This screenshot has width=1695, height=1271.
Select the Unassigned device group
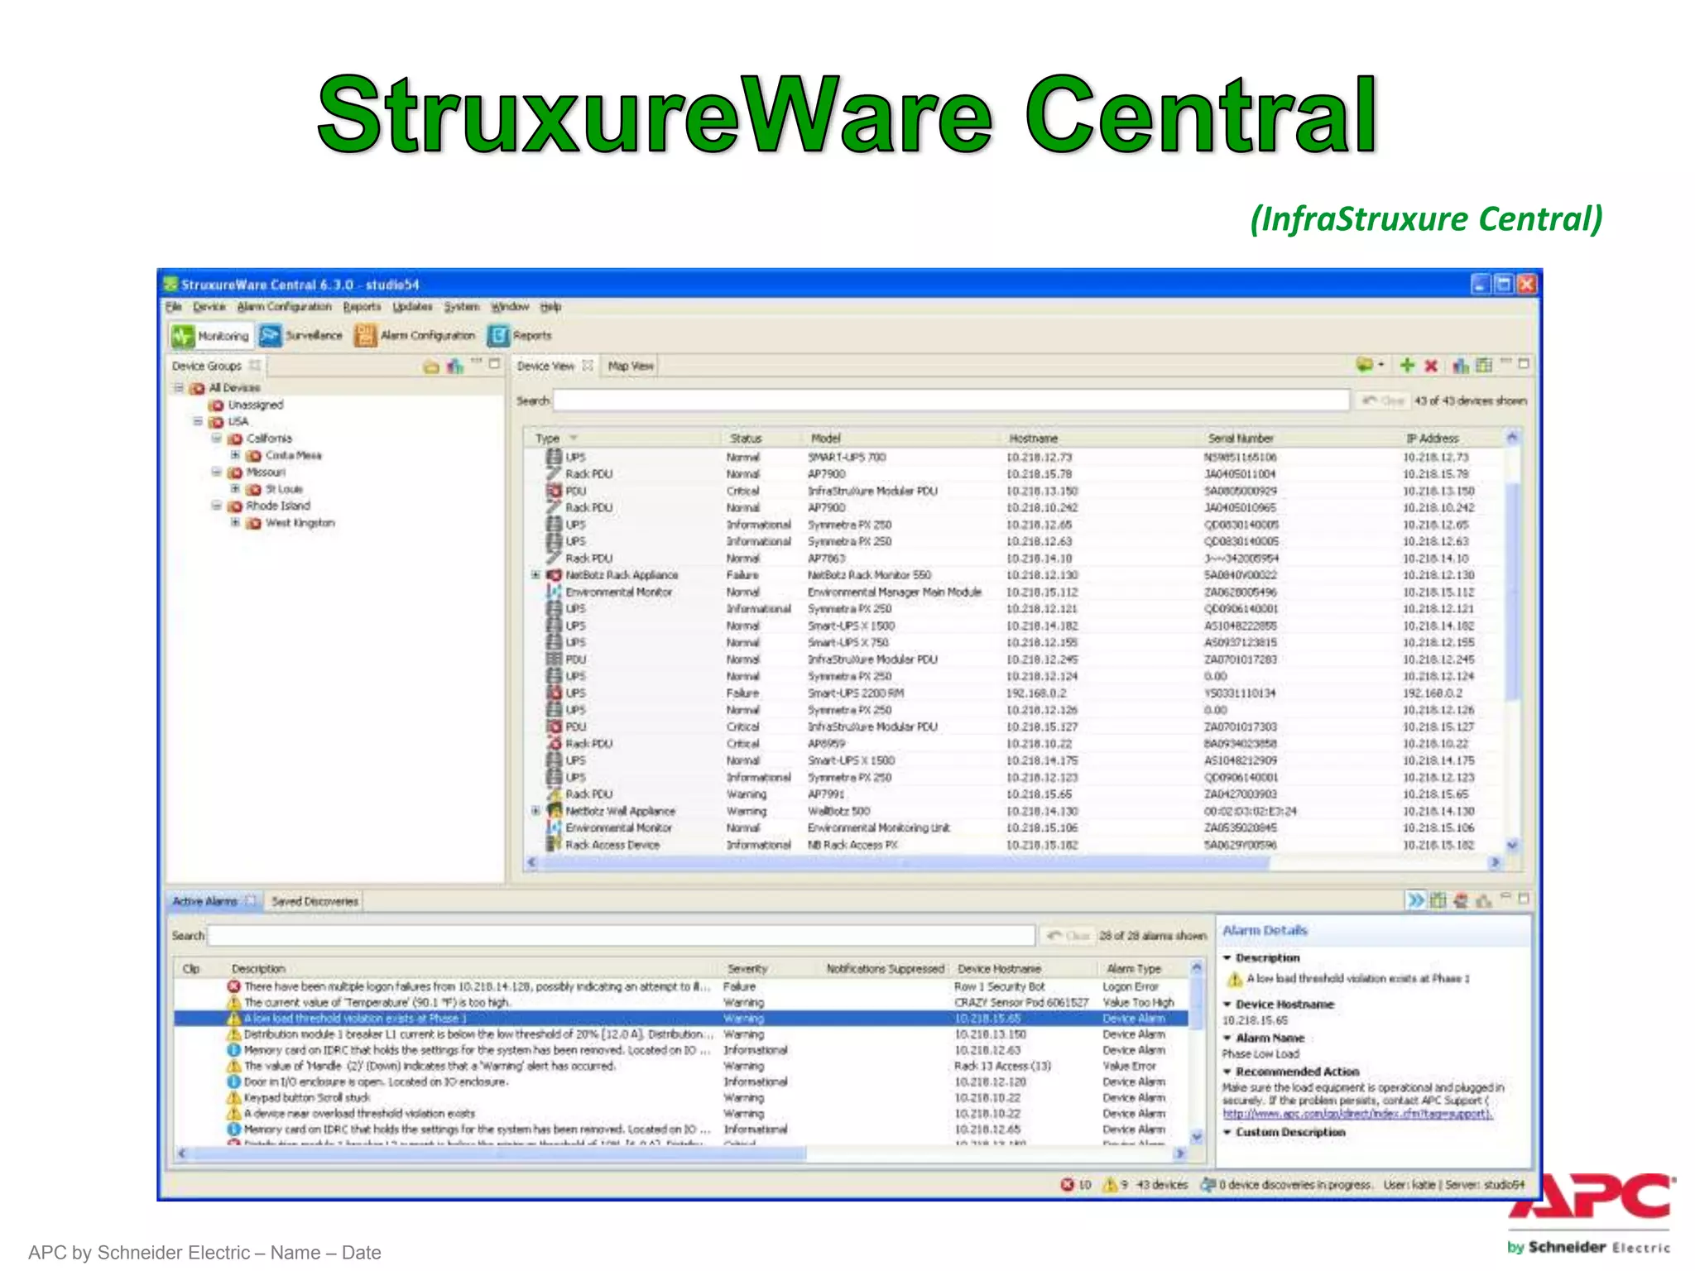coord(256,405)
